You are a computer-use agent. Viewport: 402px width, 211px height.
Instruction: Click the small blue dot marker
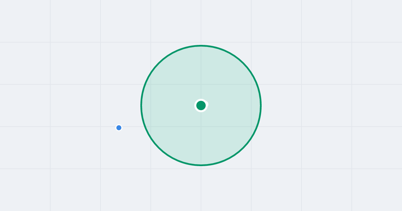point(119,128)
